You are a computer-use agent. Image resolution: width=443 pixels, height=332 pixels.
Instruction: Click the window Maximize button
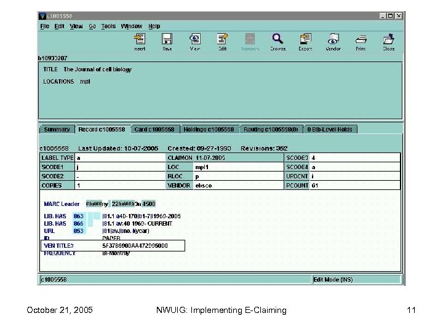(x=390, y=16)
